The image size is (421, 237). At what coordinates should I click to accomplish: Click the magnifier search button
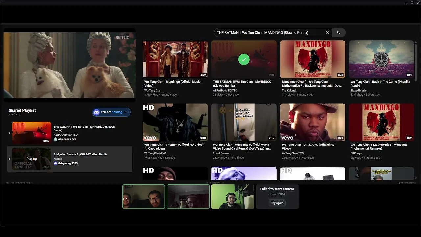tap(338, 33)
